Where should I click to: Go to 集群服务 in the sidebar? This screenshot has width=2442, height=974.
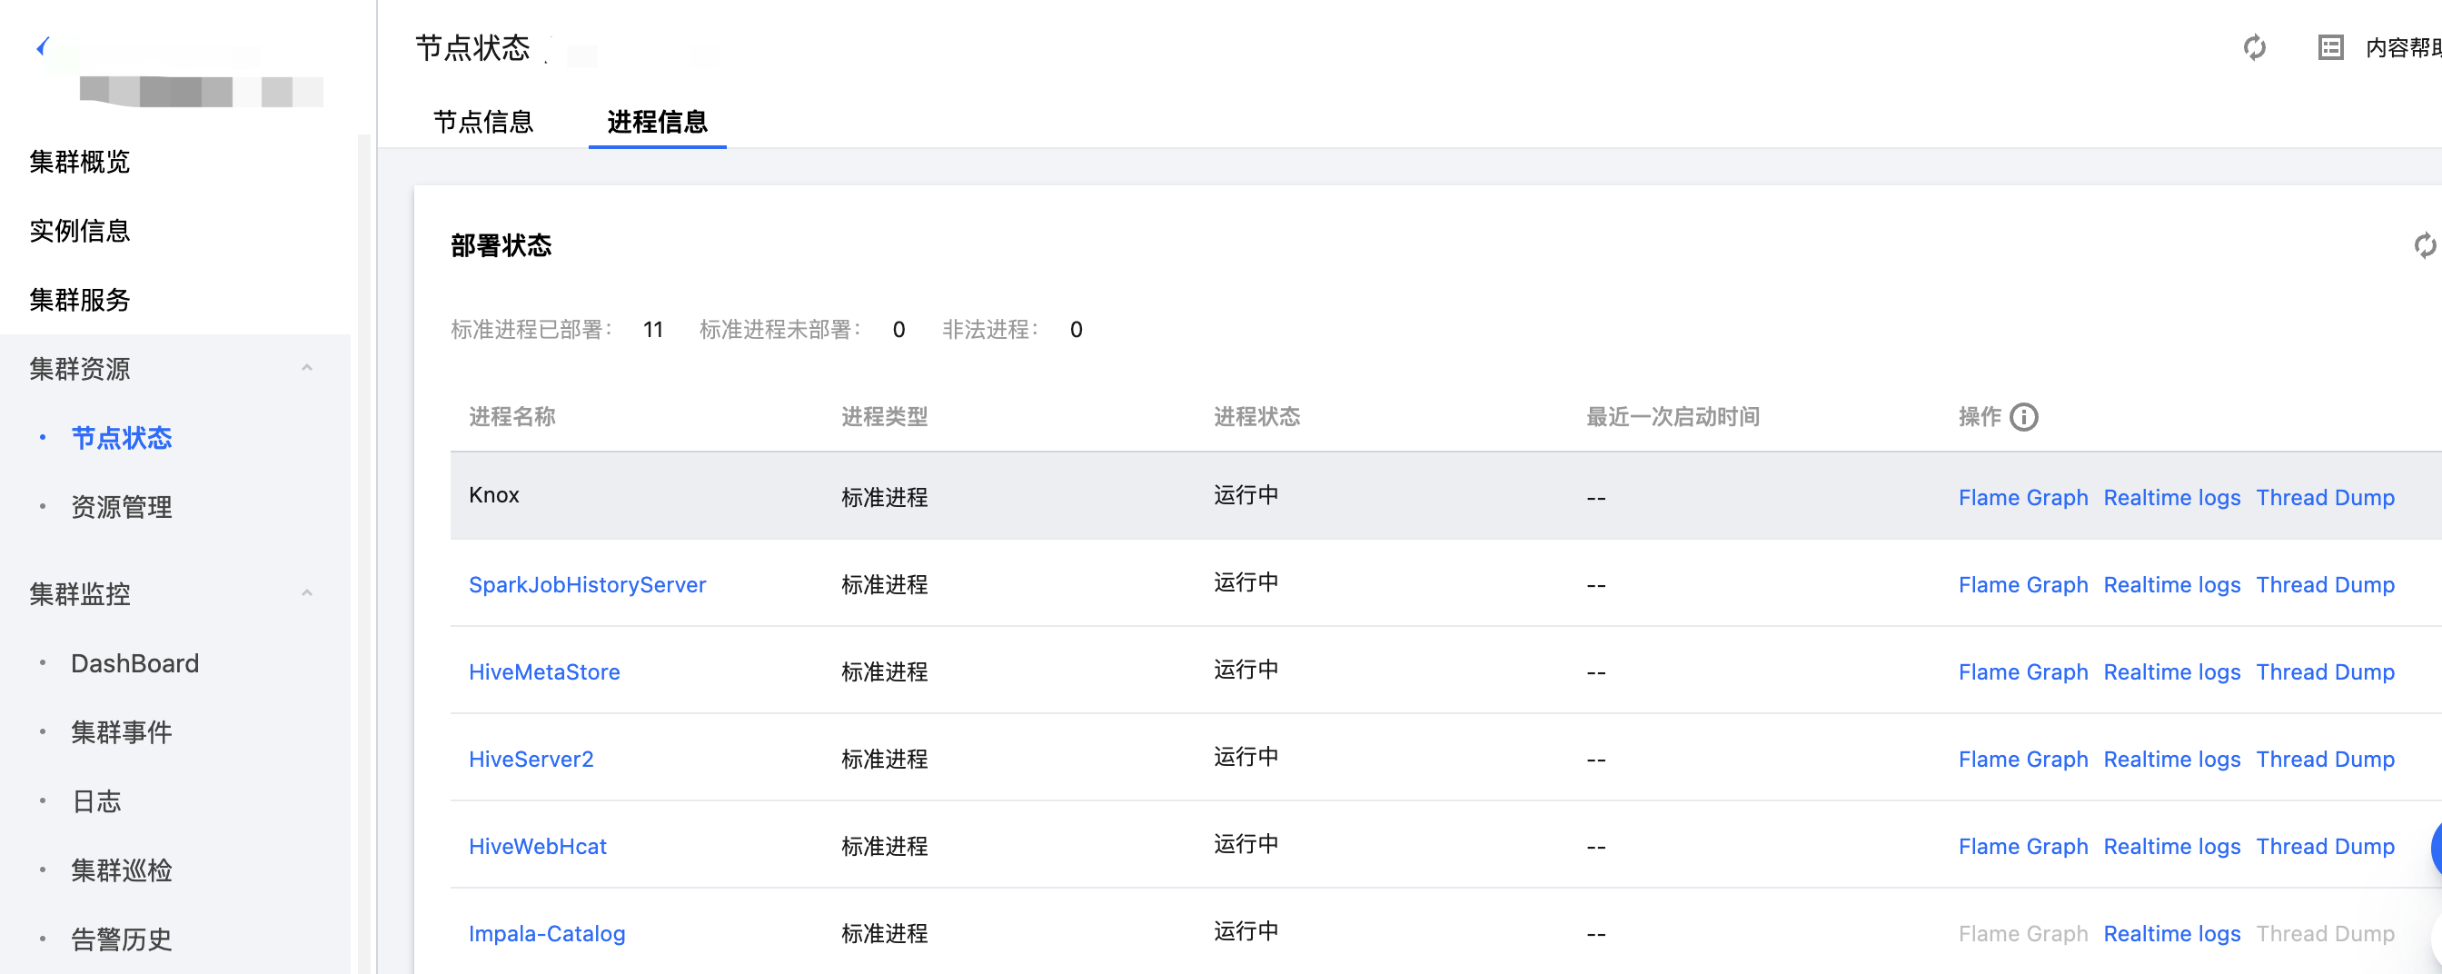[x=80, y=301]
